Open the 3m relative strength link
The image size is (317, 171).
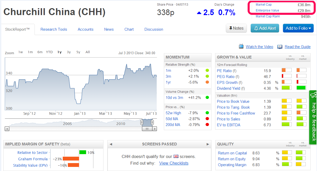[x=168, y=76]
